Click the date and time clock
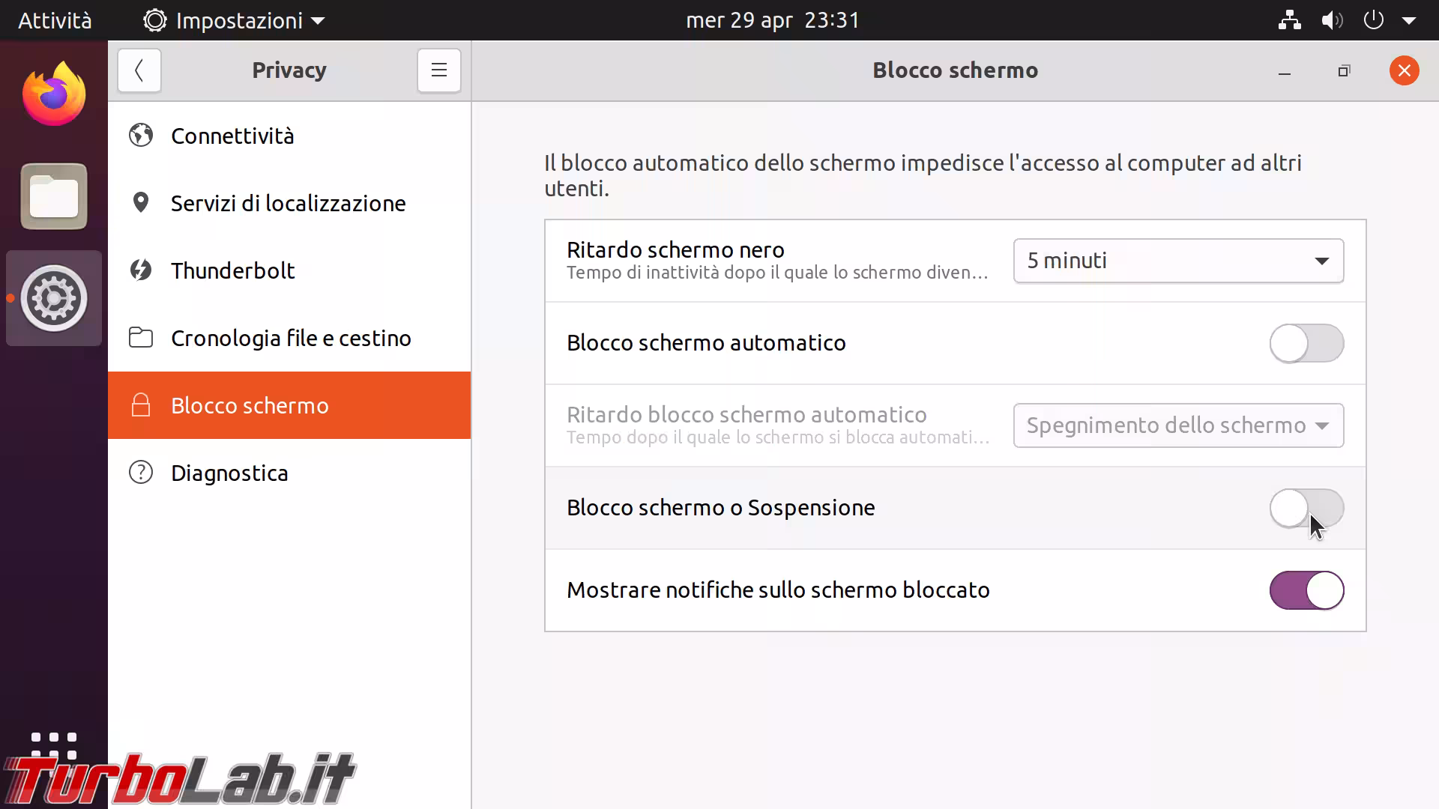This screenshot has height=809, width=1439. 773,20
